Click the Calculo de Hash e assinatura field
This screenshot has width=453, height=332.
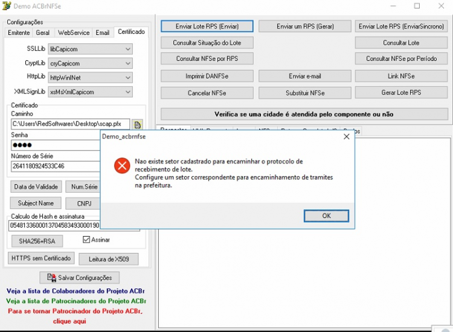(x=54, y=225)
